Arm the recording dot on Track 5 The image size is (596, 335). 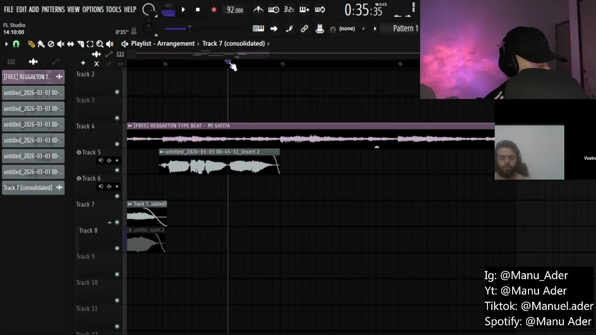(x=117, y=161)
